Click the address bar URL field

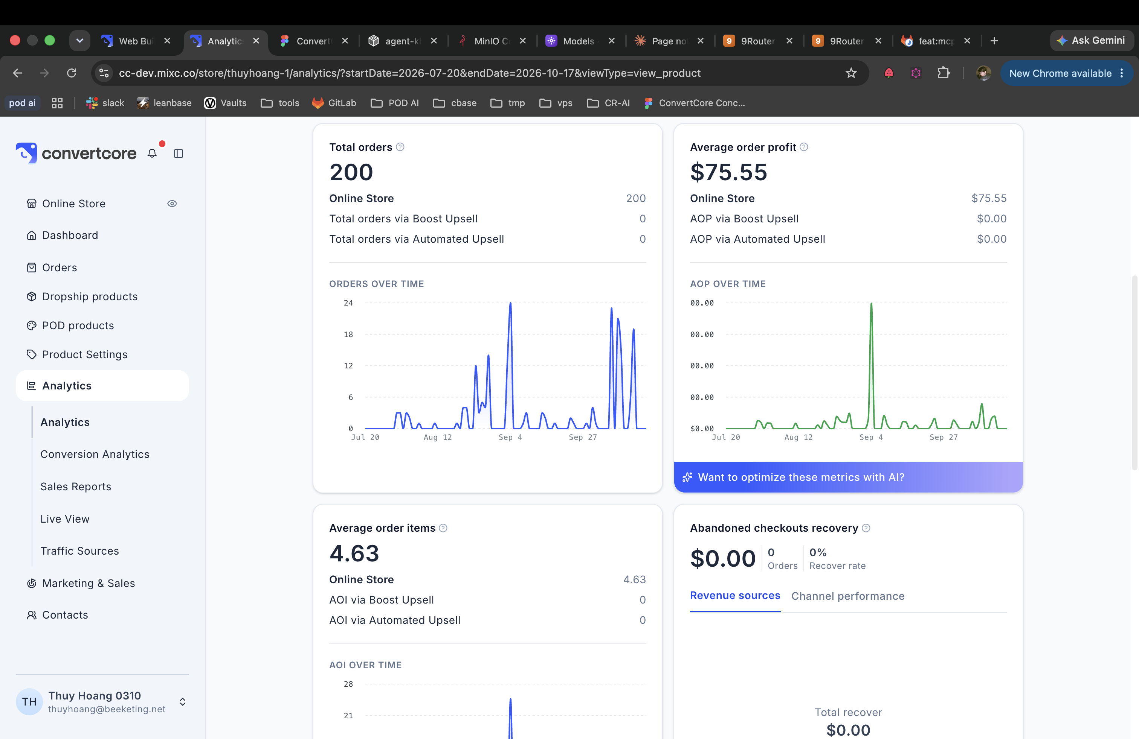coord(409,73)
